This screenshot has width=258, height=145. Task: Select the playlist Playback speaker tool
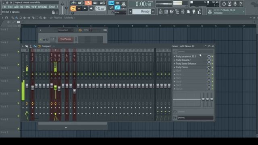tap(45, 18)
